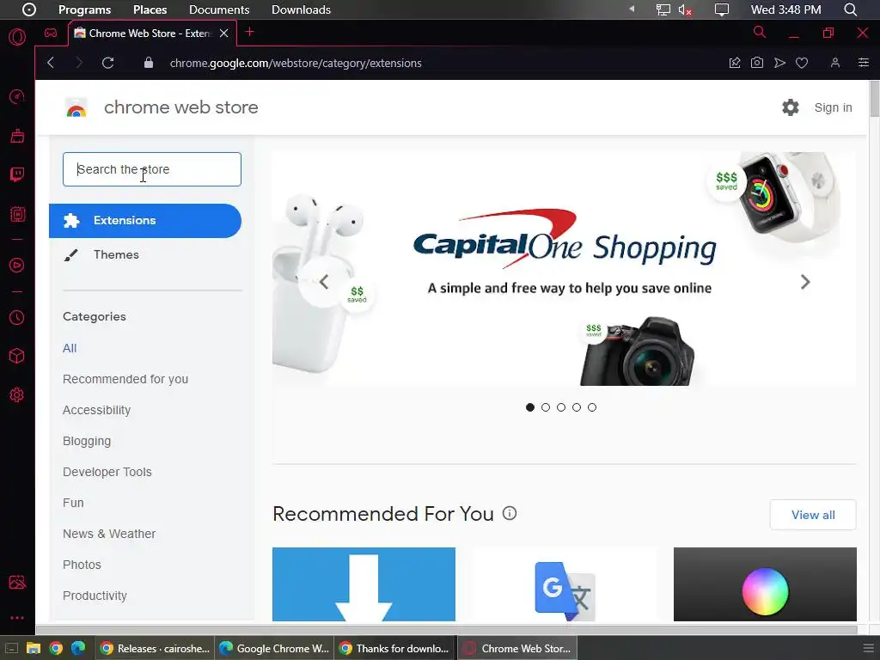This screenshot has height=660, width=880.
Task: Open the crossed-out picture icon in sidebar
Action: (x=17, y=582)
